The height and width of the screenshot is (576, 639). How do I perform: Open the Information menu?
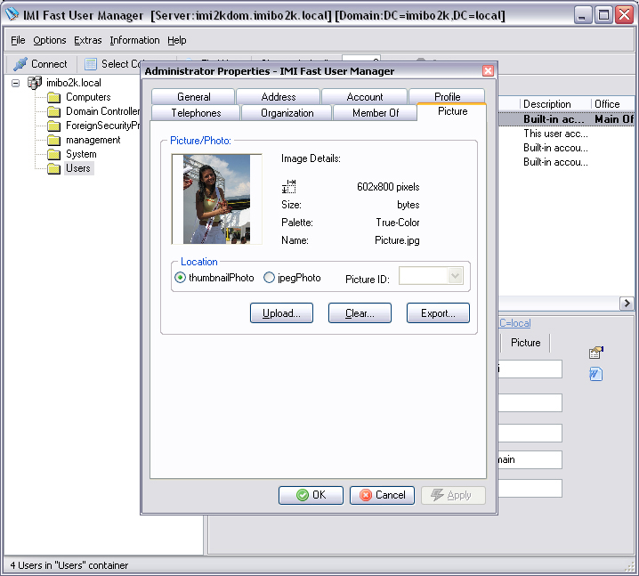[134, 40]
